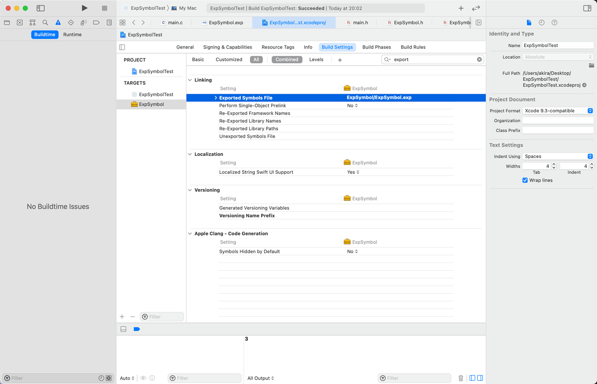
Task: Click the Organization text field
Action: pyautogui.click(x=558, y=121)
